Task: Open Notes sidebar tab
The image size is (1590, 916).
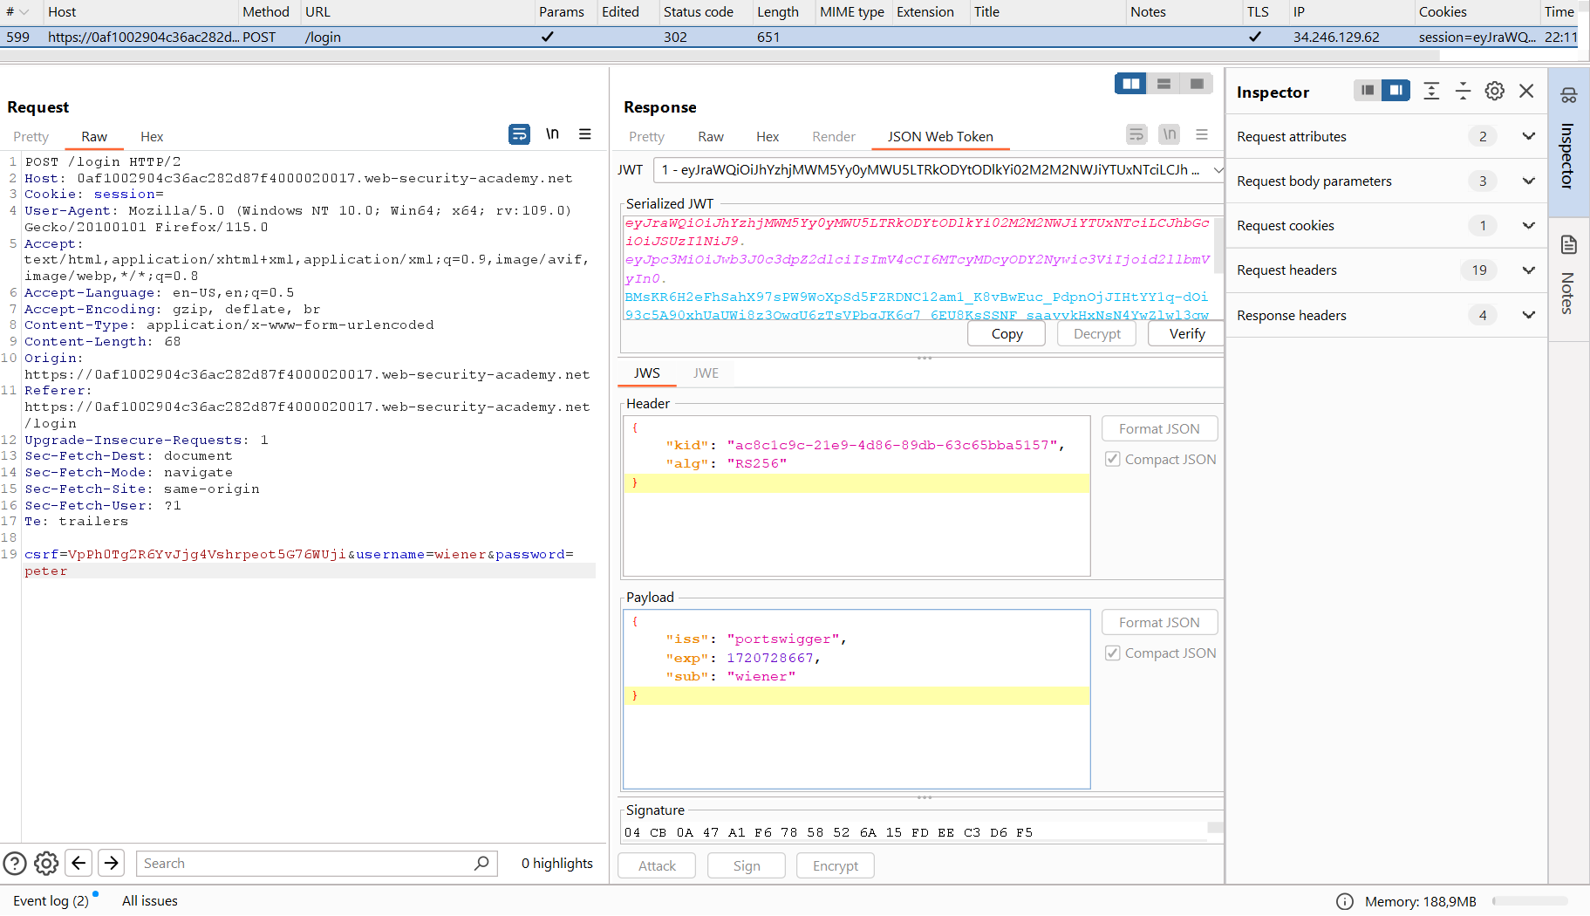Action: 1568,277
